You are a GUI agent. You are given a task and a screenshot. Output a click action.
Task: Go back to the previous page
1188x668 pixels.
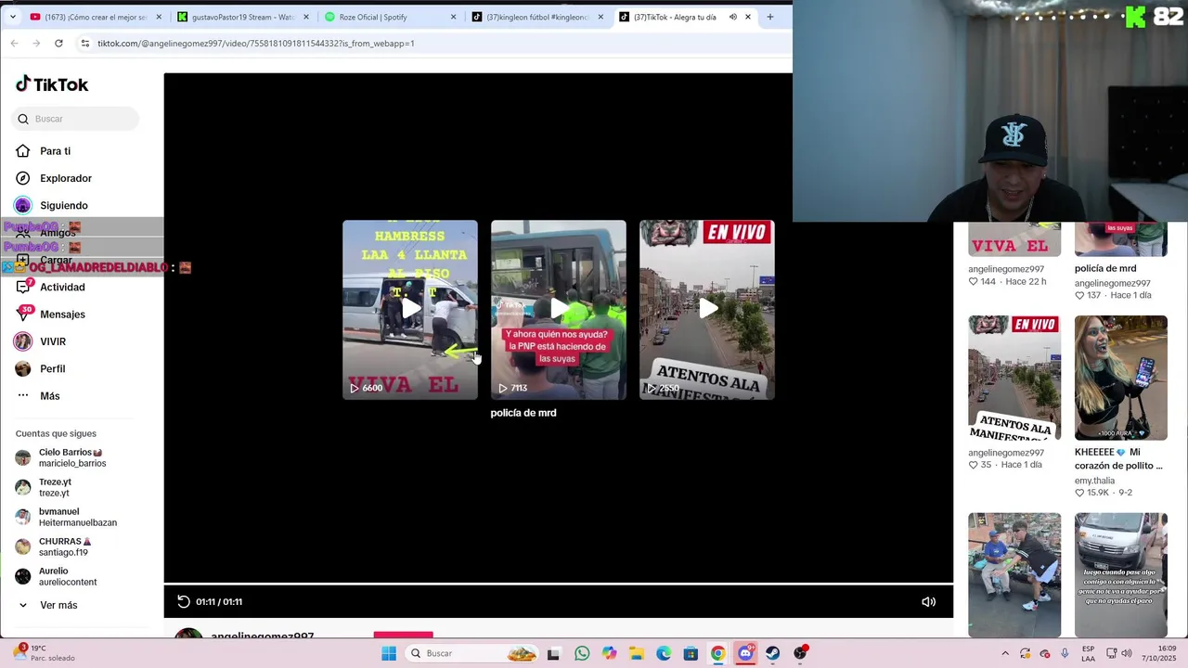coord(14,43)
